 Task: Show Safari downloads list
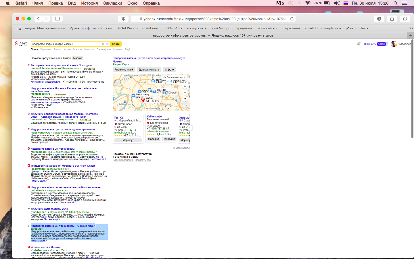pyautogui.click(x=379, y=19)
